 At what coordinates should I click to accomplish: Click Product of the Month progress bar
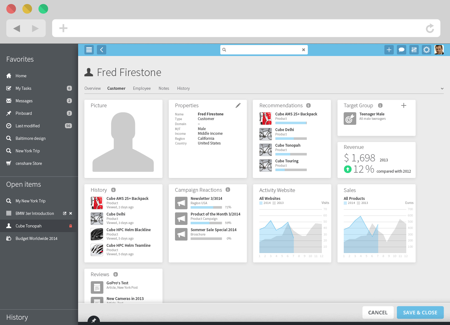(x=206, y=223)
